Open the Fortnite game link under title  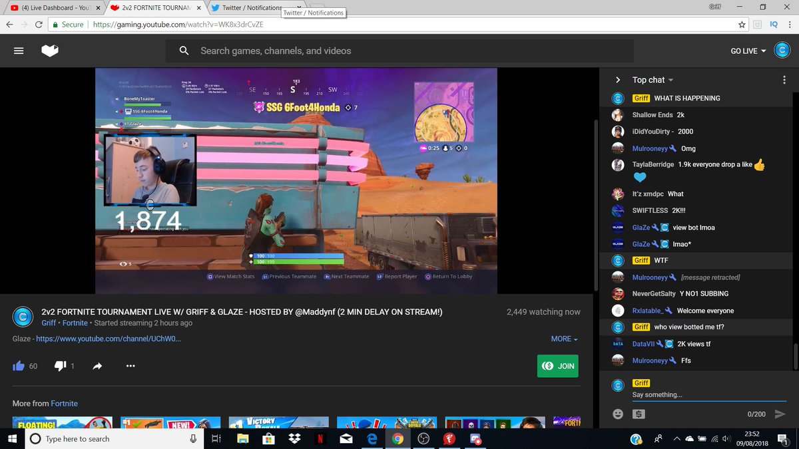(75, 323)
